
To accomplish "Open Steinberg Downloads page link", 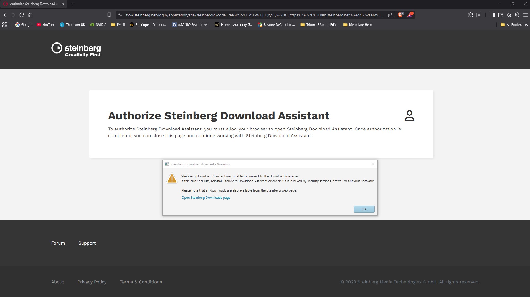I will click(206, 198).
